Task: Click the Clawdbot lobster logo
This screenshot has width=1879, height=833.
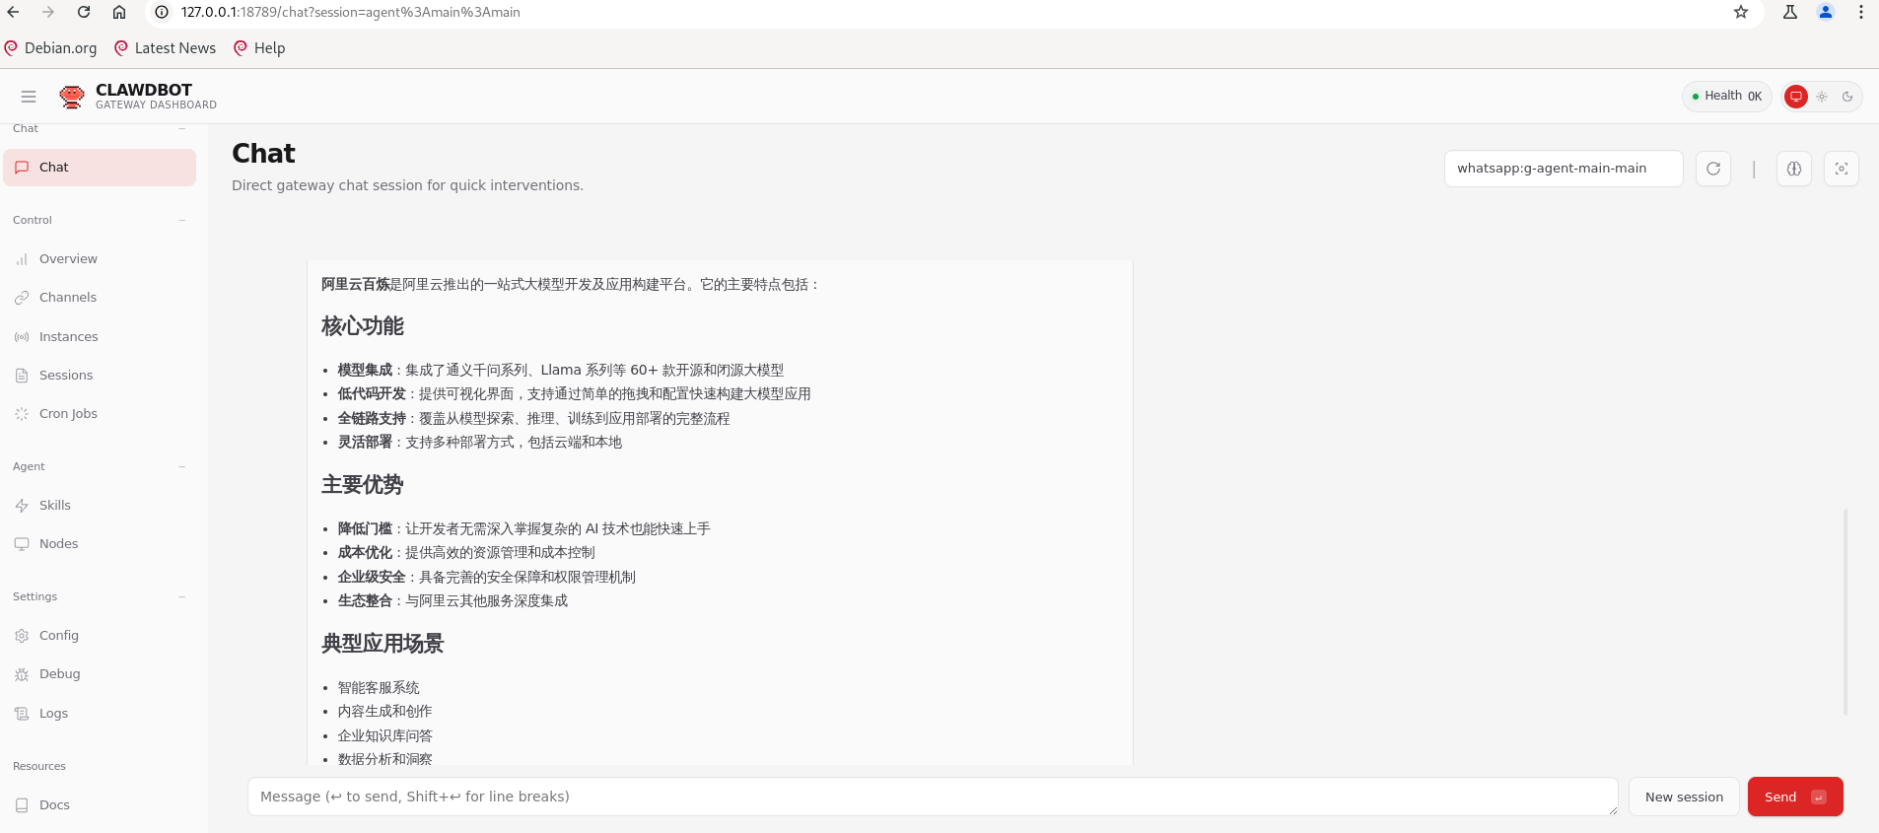Action: point(72,97)
